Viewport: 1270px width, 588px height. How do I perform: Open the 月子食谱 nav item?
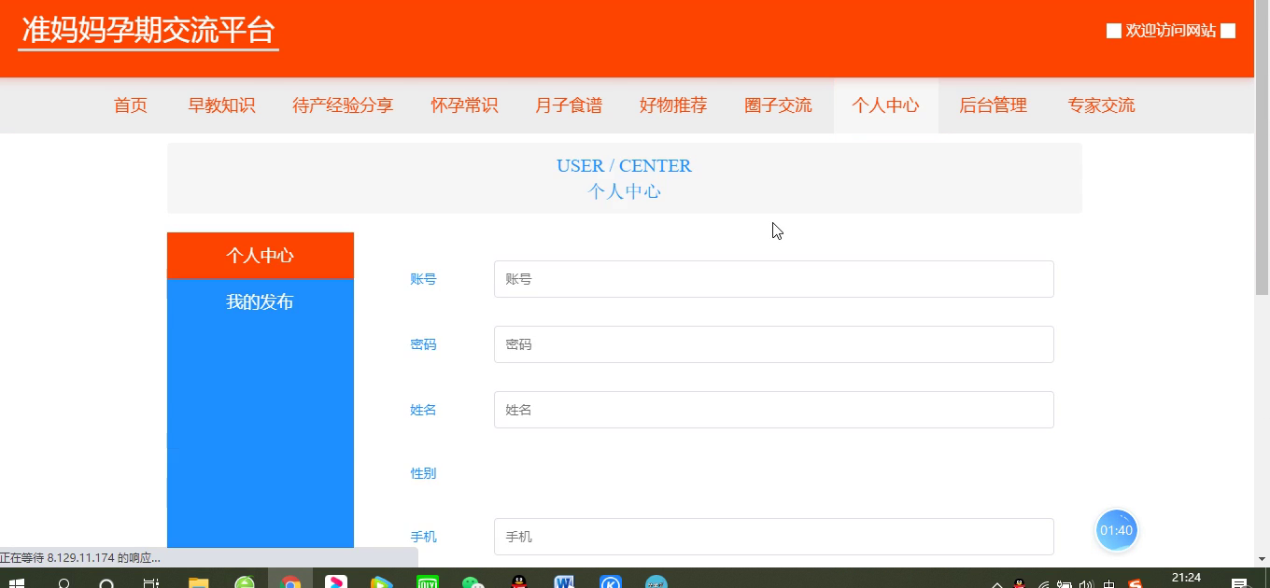point(569,105)
